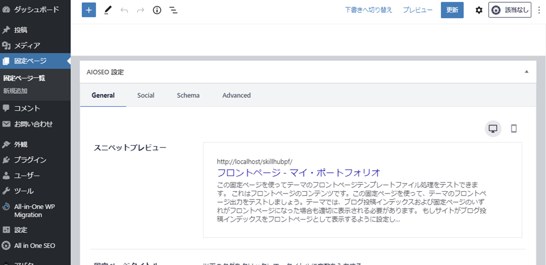Click the スニペットプレビュー label
Screen dimensions: 546x265
(130, 147)
